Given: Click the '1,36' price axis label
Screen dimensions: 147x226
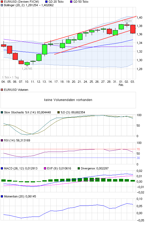Looking at the screenshot, I should (139, 34).
